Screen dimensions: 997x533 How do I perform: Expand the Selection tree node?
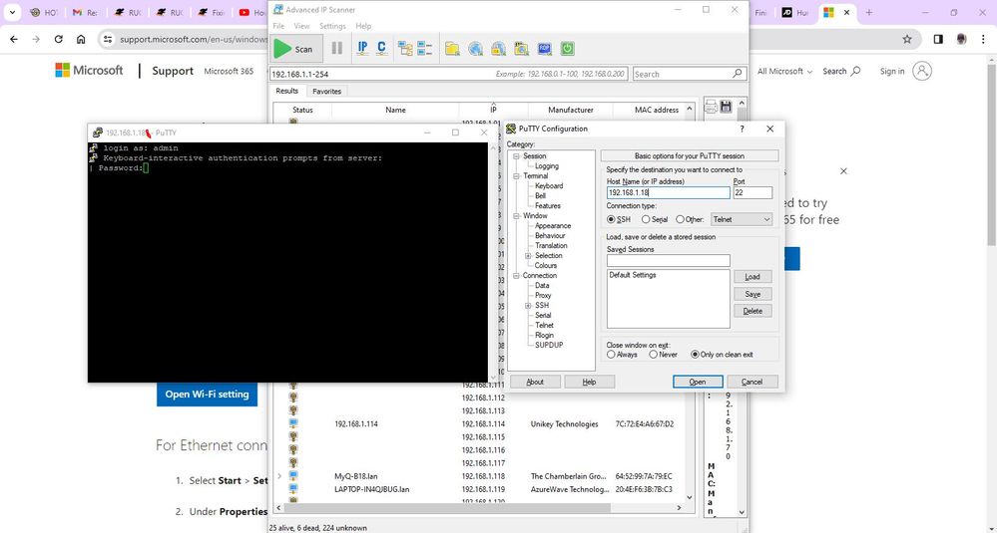[x=528, y=256]
